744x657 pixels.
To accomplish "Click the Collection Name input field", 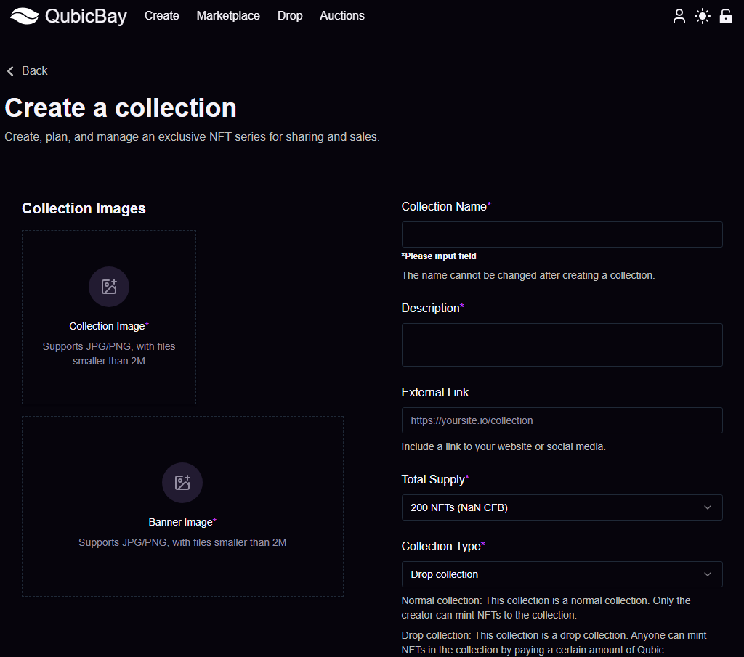I will tap(562, 234).
